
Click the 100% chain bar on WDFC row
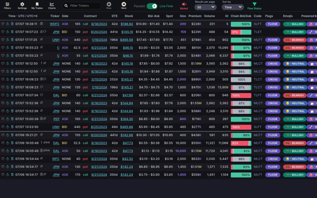tap(241, 24)
